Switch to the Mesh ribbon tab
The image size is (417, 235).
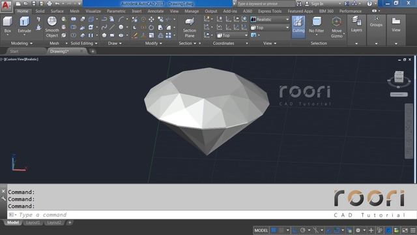[x=74, y=11]
